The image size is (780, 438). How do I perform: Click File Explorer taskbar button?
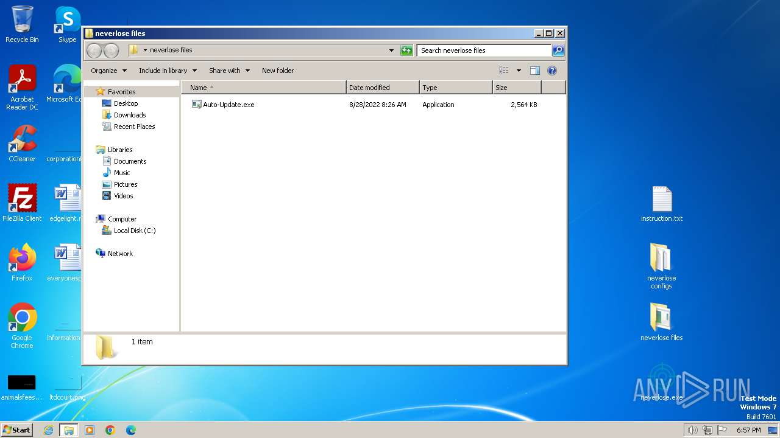click(69, 430)
